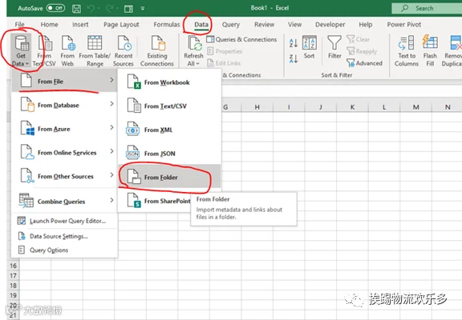
Task: Expand the Combine Queries submenu
Action: (64, 202)
